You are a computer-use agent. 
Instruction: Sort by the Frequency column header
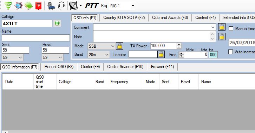[125, 82]
